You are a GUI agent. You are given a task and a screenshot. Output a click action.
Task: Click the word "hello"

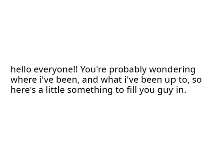click(x=21, y=69)
